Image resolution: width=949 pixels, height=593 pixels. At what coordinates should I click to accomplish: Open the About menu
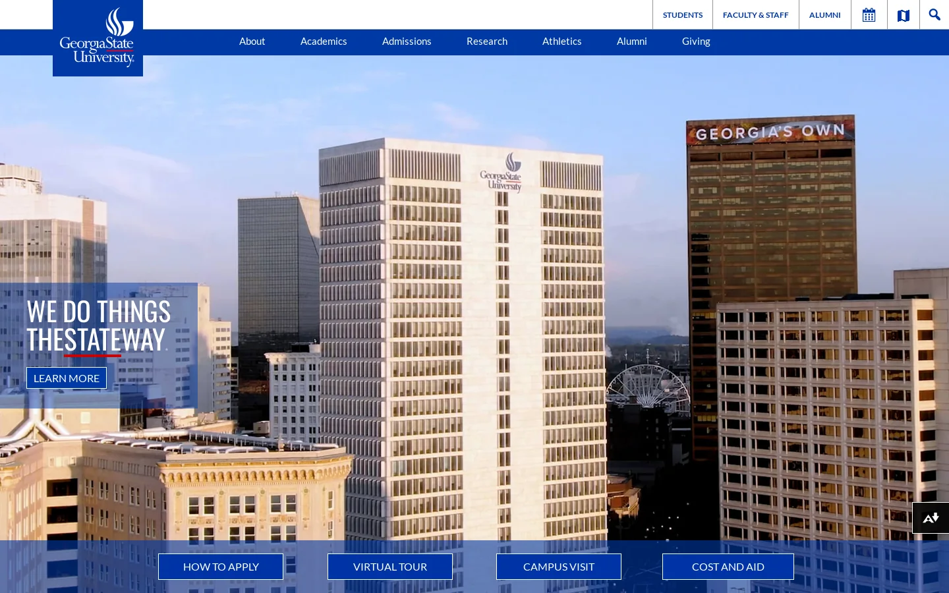[x=252, y=42]
